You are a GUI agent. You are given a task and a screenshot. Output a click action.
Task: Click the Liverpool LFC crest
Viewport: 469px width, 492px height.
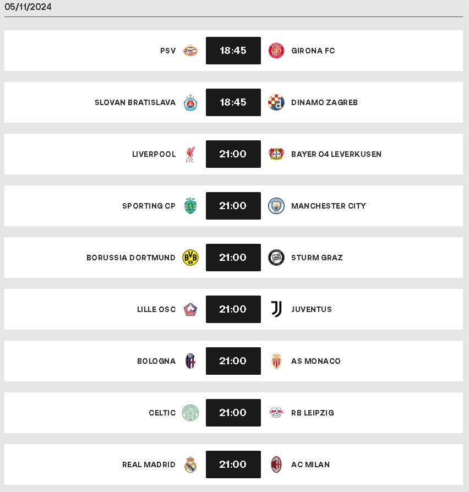pyautogui.click(x=190, y=154)
